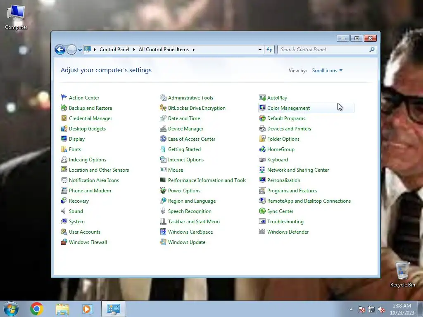Open the Color Management link
The width and height of the screenshot is (423, 317).
(288, 108)
